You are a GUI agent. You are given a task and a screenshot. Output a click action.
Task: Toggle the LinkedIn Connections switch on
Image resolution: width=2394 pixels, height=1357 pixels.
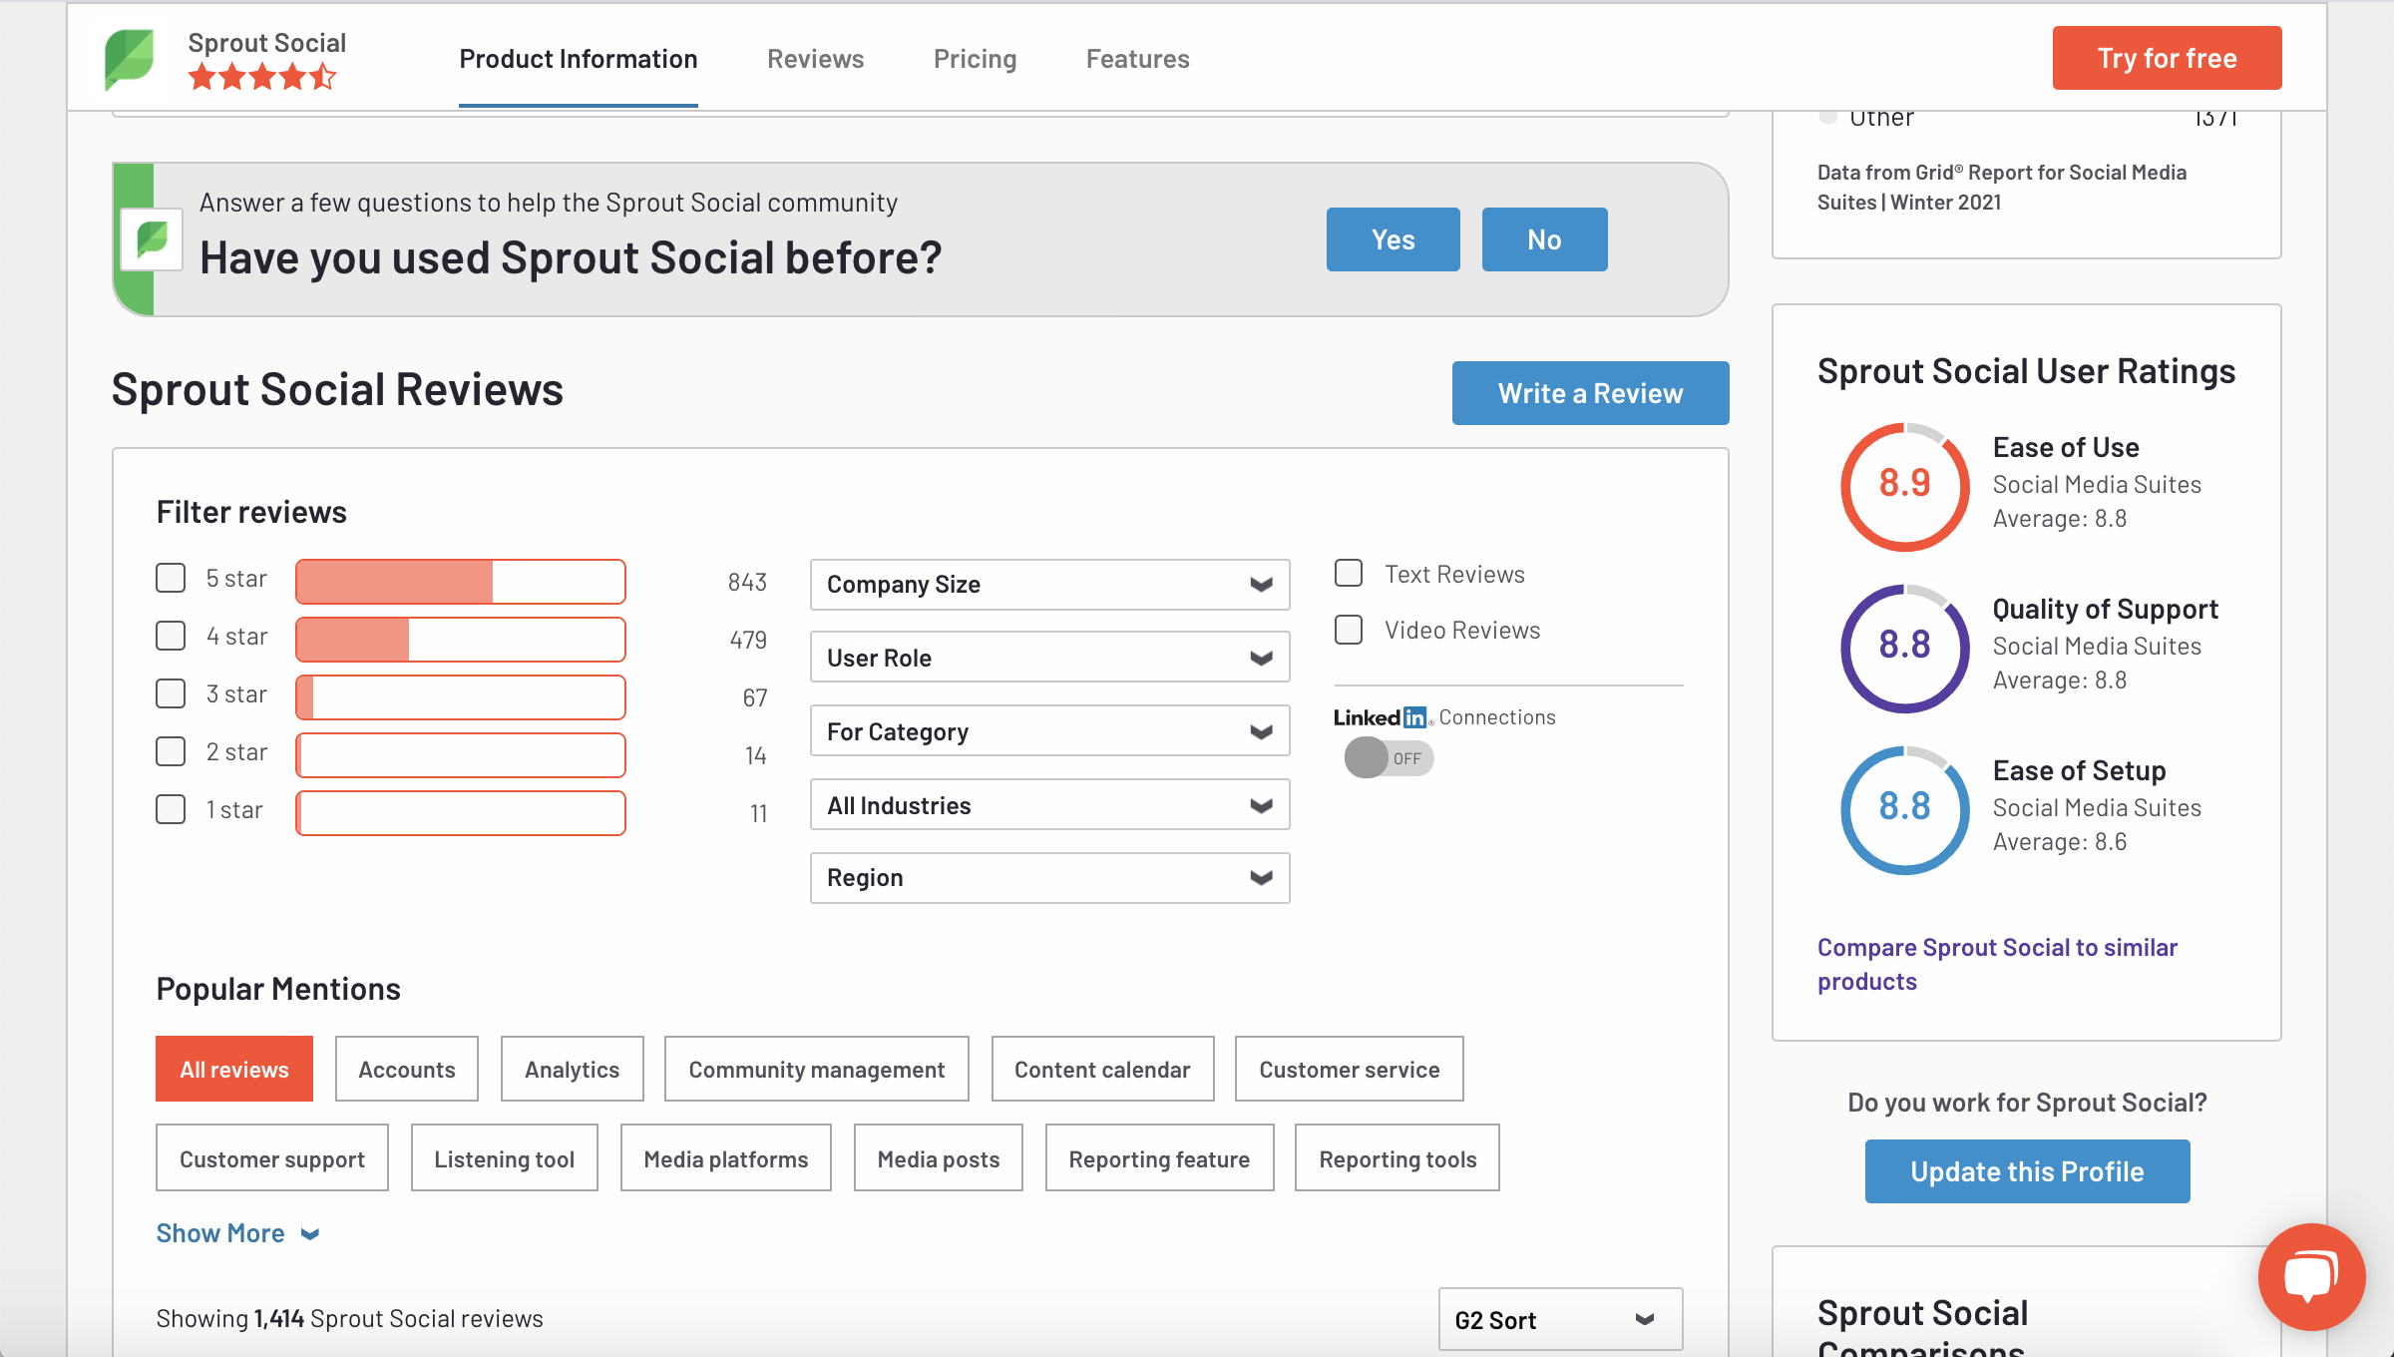point(1389,758)
